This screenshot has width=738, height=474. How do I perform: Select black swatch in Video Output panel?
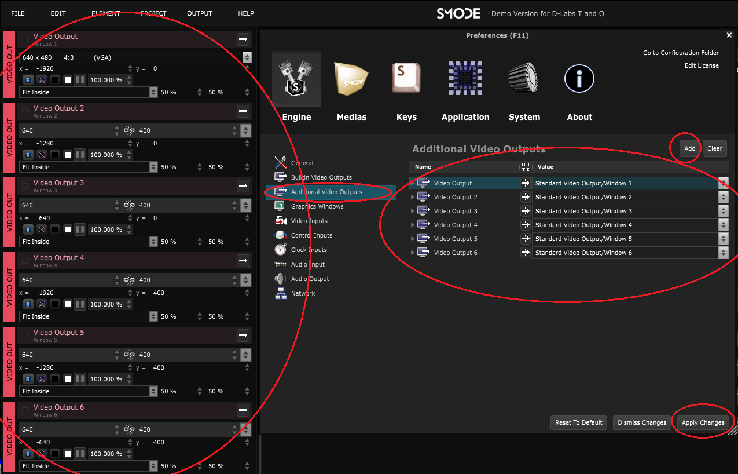tap(55, 80)
